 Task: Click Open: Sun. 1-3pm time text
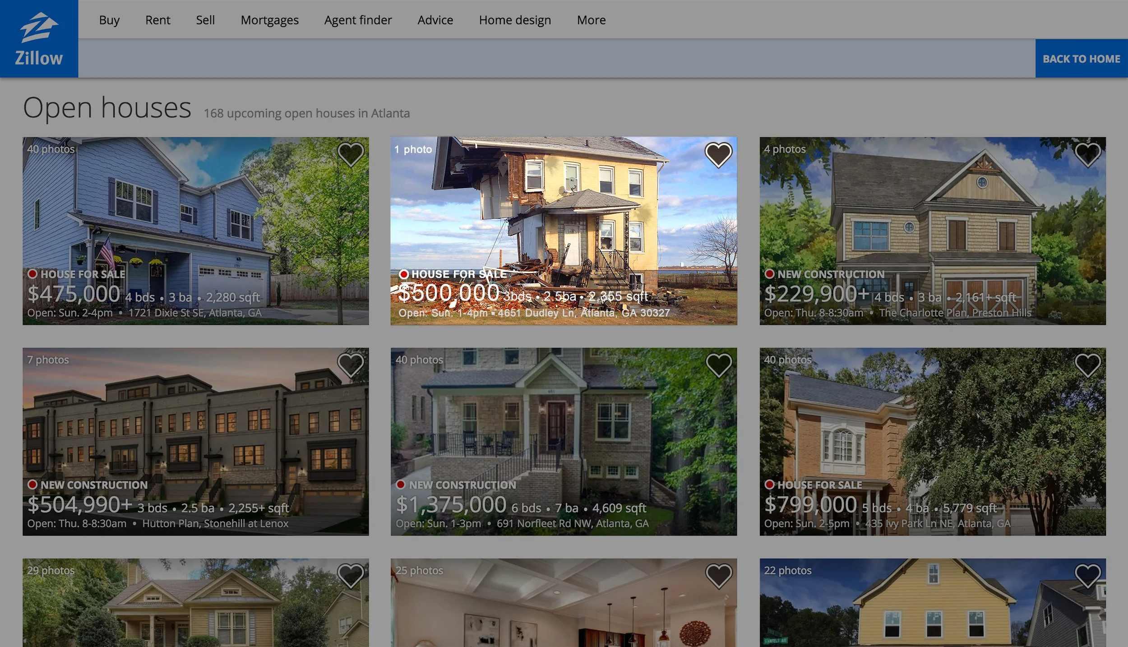[438, 523]
